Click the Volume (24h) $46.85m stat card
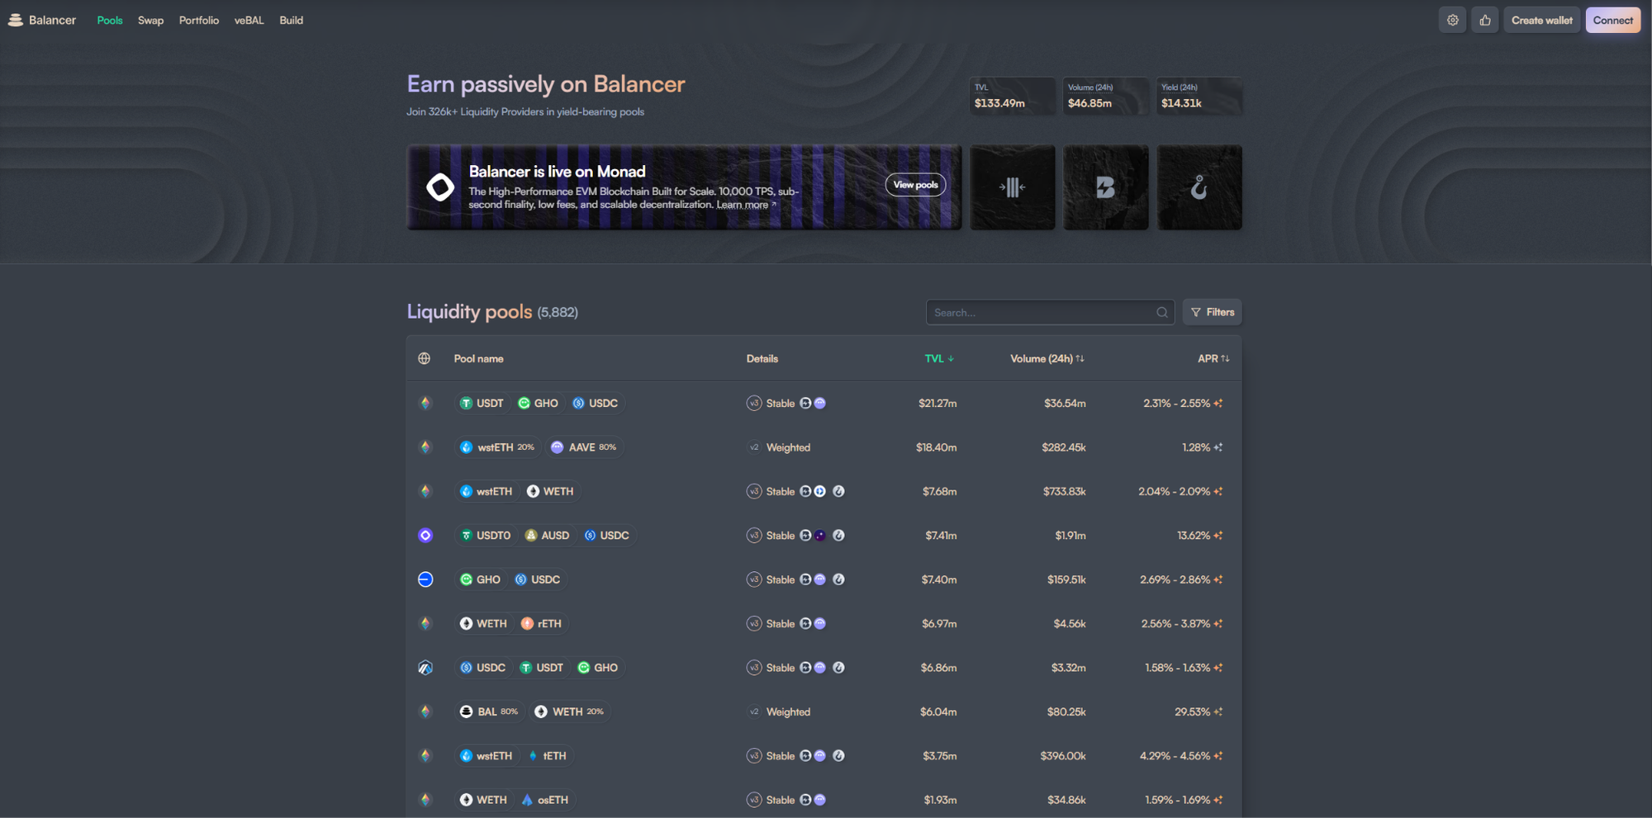 coord(1105,96)
